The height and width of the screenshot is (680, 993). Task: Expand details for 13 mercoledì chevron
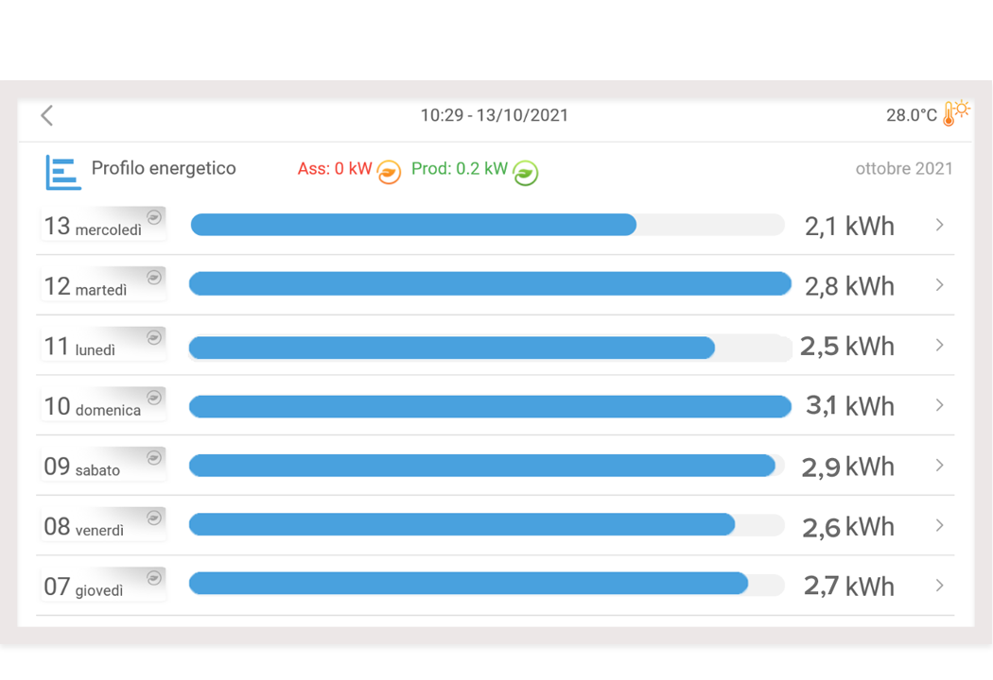(939, 225)
